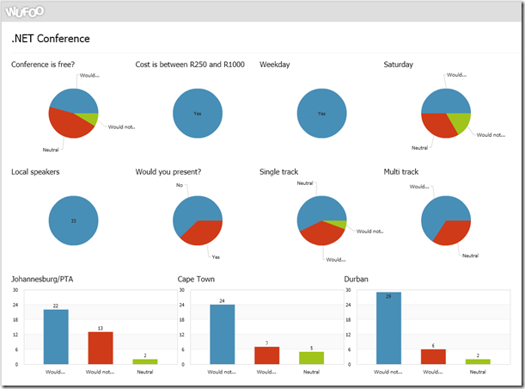Select blue slice in Multi track pie

(x=440, y=213)
